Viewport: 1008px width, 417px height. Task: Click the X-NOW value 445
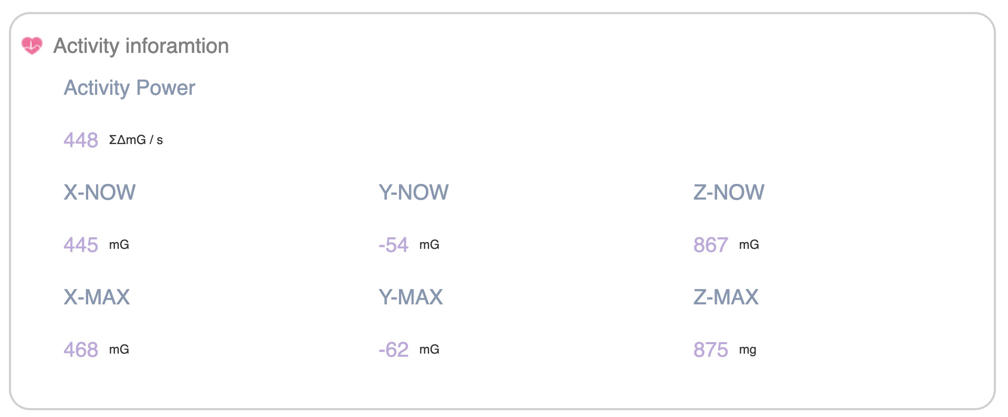click(81, 245)
